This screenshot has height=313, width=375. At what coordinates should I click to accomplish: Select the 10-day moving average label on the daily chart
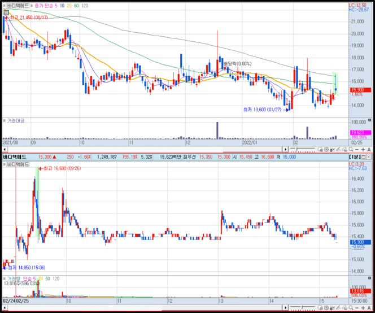point(62,6)
